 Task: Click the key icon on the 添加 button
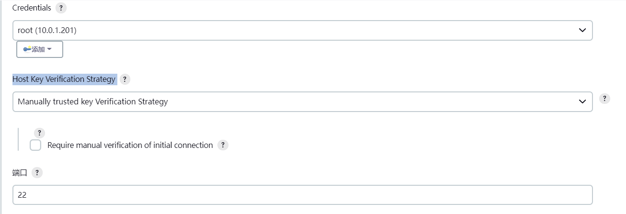pyautogui.click(x=27, y=49)
